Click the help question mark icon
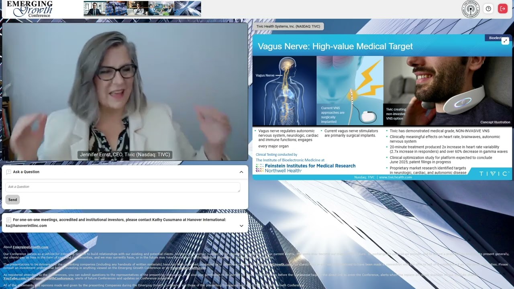 [x=488, y=8]
